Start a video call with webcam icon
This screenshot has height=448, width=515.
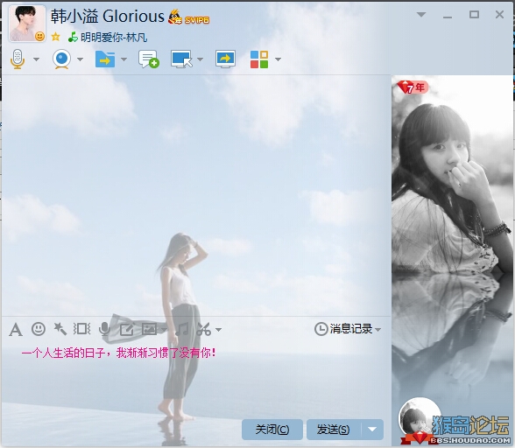[61, 59]
